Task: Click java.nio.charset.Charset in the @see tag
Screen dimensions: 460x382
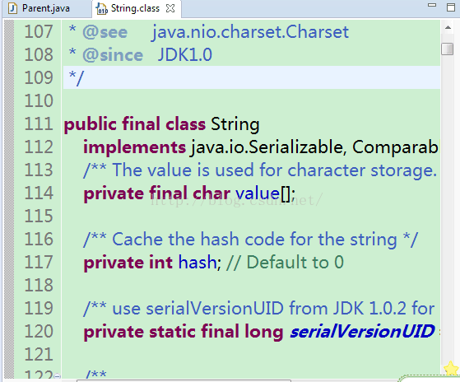Action: click(x=250, y=31)
